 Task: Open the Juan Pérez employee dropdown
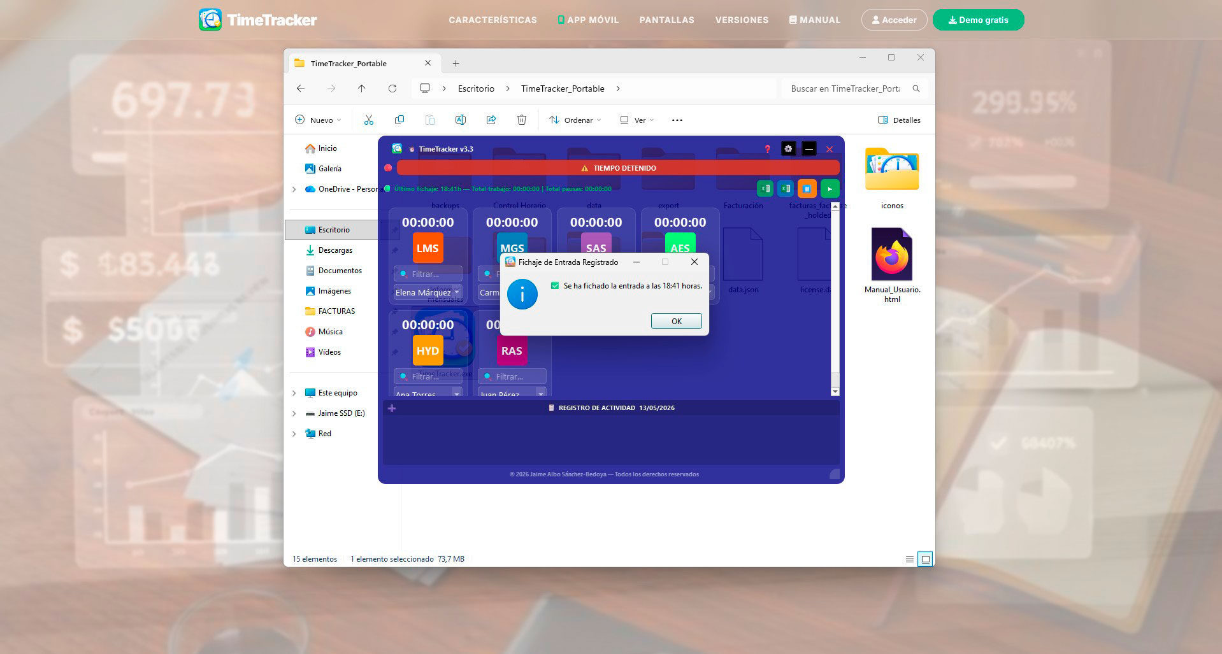pyautogui.click(x=512, y=392)
